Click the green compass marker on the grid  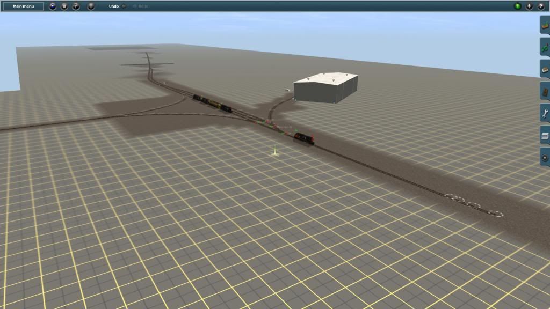pos(274,152)
